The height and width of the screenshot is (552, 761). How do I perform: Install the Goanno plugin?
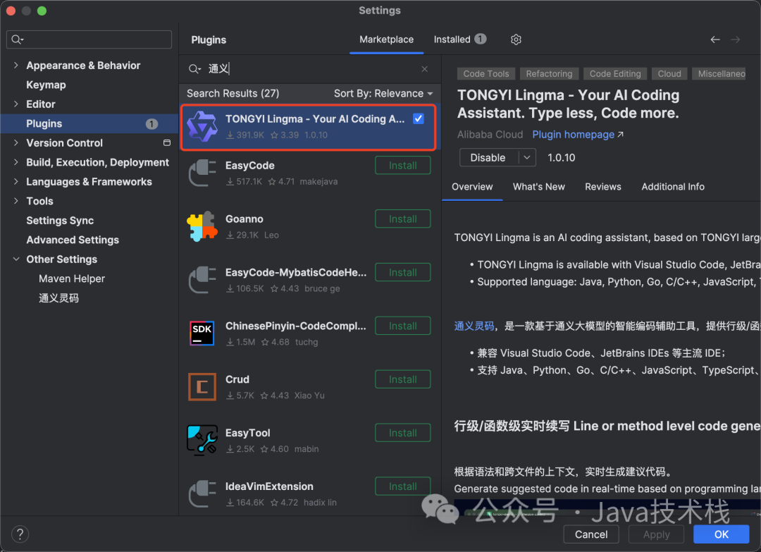tap(403, 219)
